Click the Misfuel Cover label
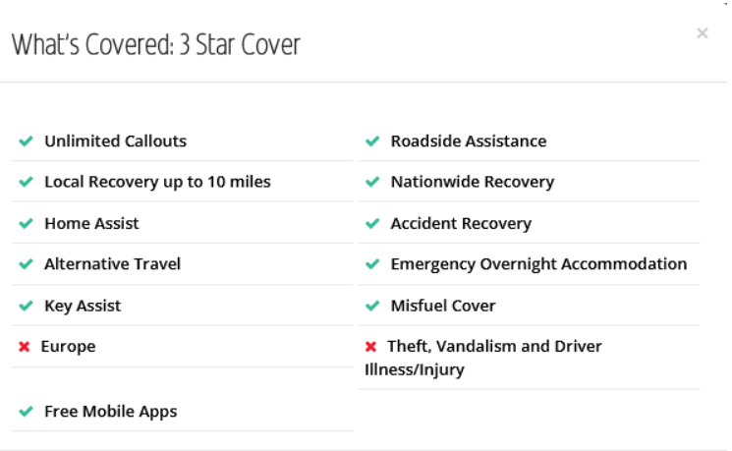The image size is (732, 451). click(x=443, y=306)
